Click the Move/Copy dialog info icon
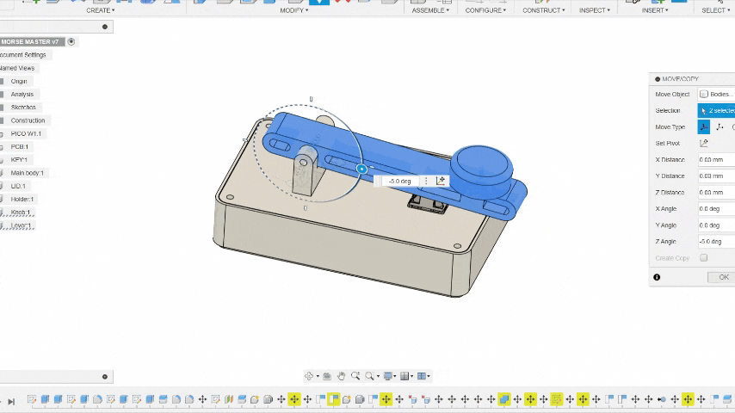The image size is (735, 413). coord(657,277)
